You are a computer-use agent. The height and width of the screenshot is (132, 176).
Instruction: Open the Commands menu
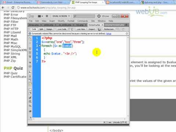point(82,21)
